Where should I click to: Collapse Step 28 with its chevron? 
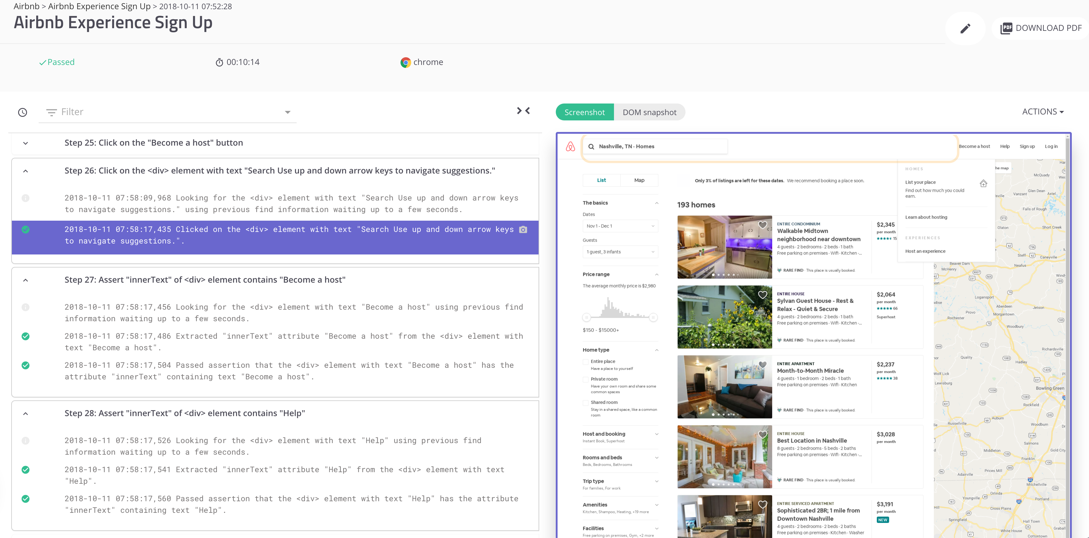tap(25, 414)
